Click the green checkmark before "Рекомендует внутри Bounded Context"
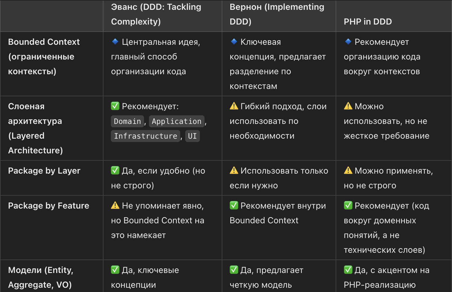 234,206
